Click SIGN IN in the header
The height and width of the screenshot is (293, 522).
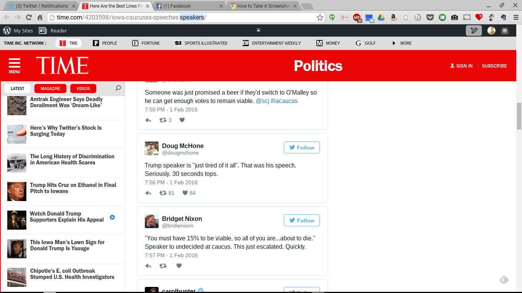point(462,66)
